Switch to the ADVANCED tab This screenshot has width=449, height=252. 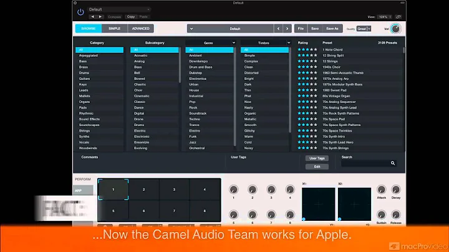[x=140, y=29]
